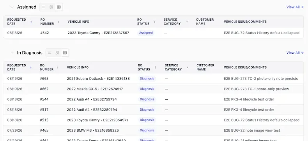The height and width of the screenshot is (141, 308).
Task: Open repair order #542
Action: pyautogui.click(x=44, y=33)
